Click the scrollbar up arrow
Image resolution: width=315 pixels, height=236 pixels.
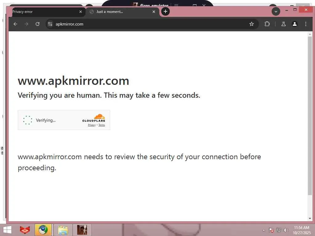point(310,34)
